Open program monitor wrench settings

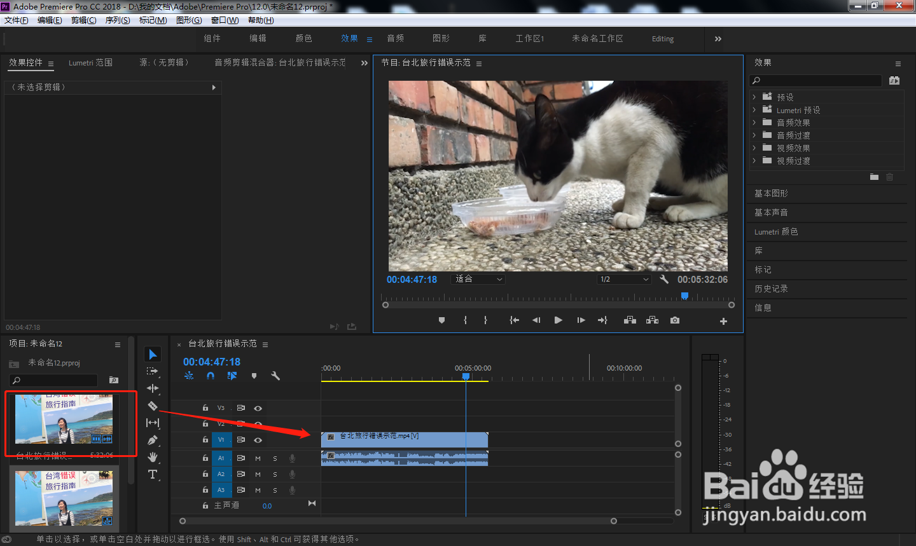coord(664,279)
